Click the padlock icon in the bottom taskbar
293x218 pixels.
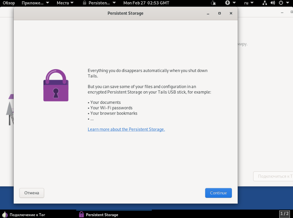[81, 215]
